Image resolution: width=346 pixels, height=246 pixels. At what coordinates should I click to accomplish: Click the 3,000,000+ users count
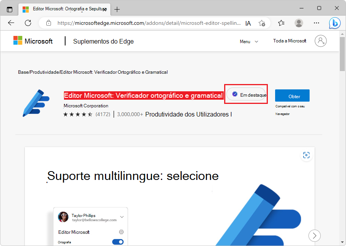pyautogui.click(x=130, y=115)
